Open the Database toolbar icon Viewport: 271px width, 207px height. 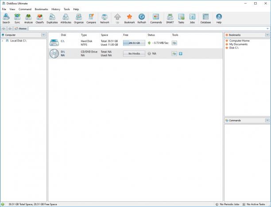[x=205, y=19]
